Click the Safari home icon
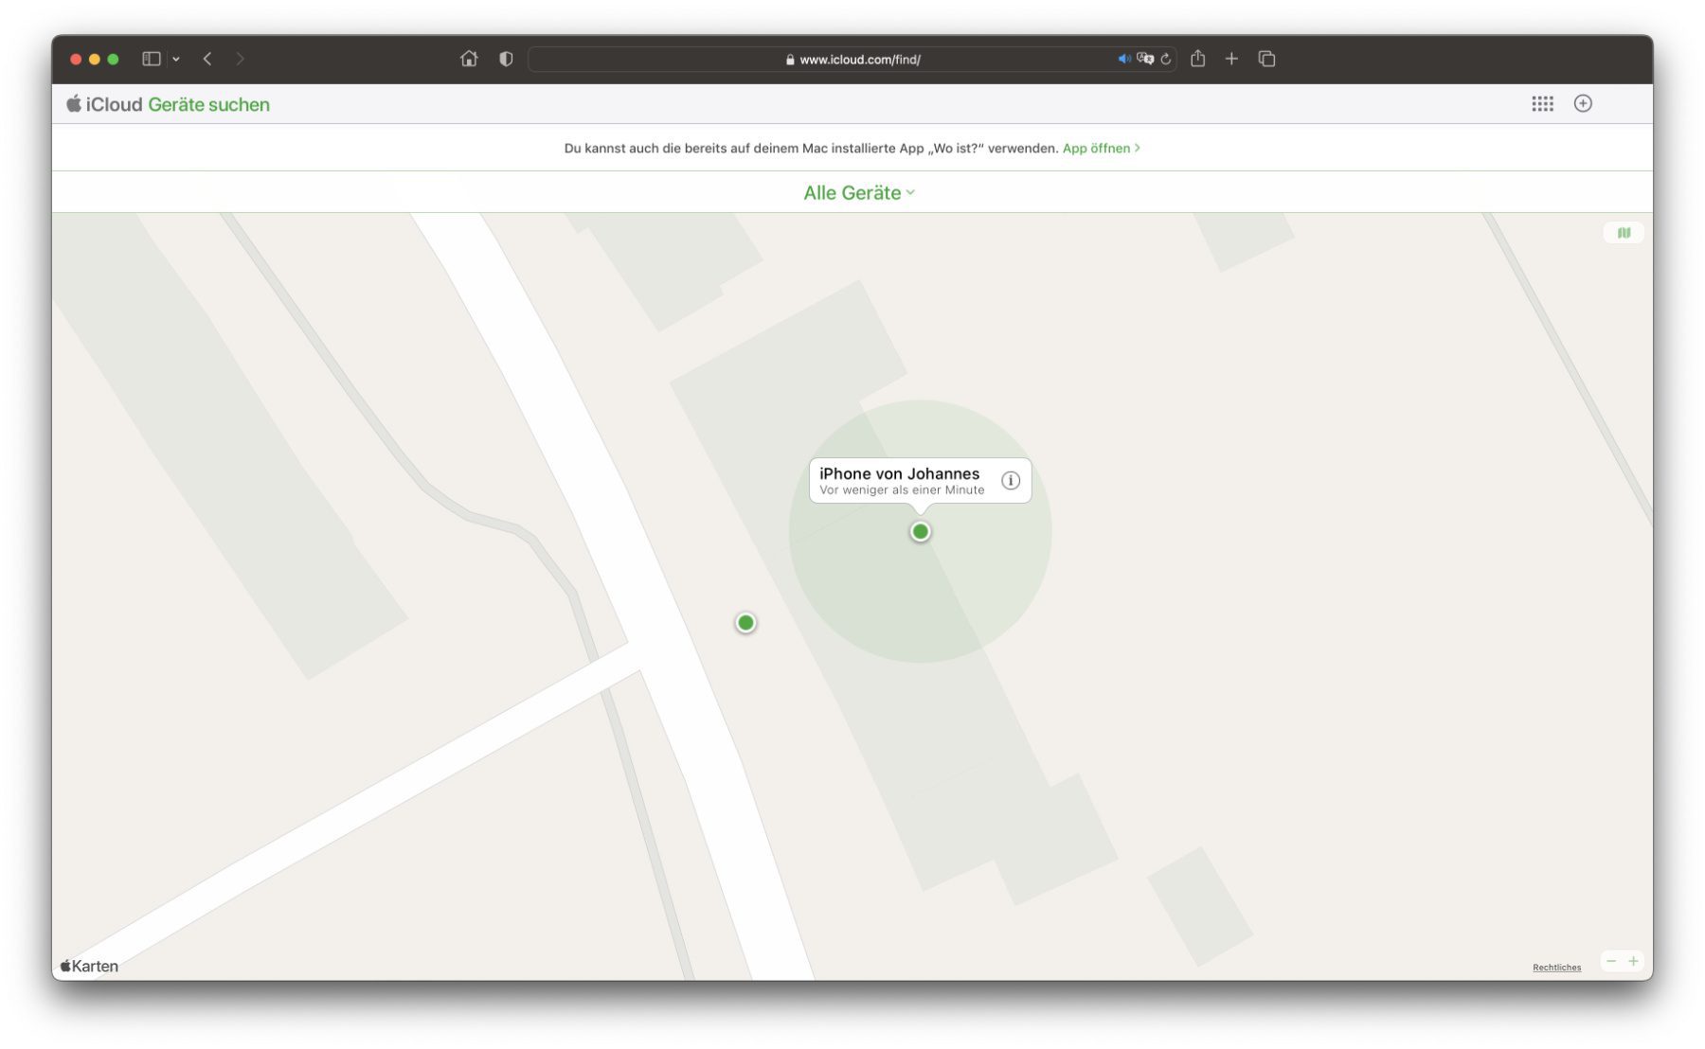 point(468,59)
